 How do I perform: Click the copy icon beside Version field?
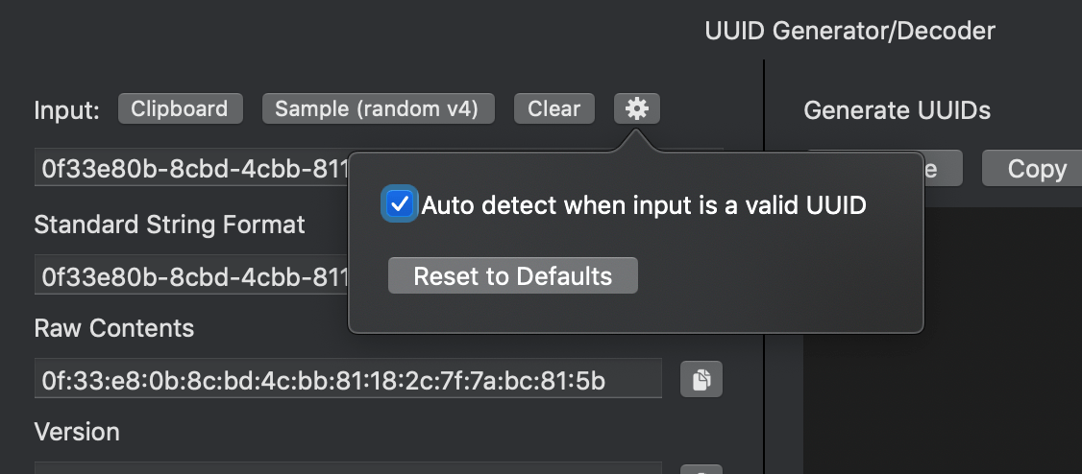(x=701, y=470)
